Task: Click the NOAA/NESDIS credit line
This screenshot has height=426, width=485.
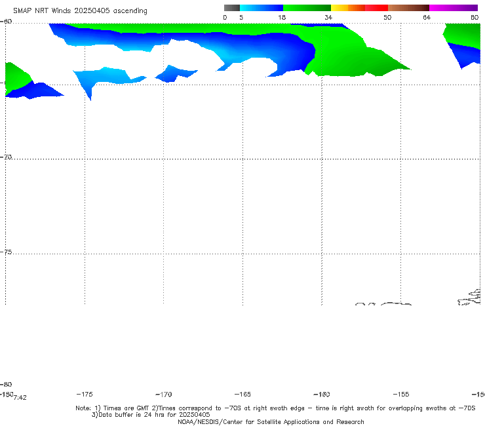Action: [x=271, y=422]
